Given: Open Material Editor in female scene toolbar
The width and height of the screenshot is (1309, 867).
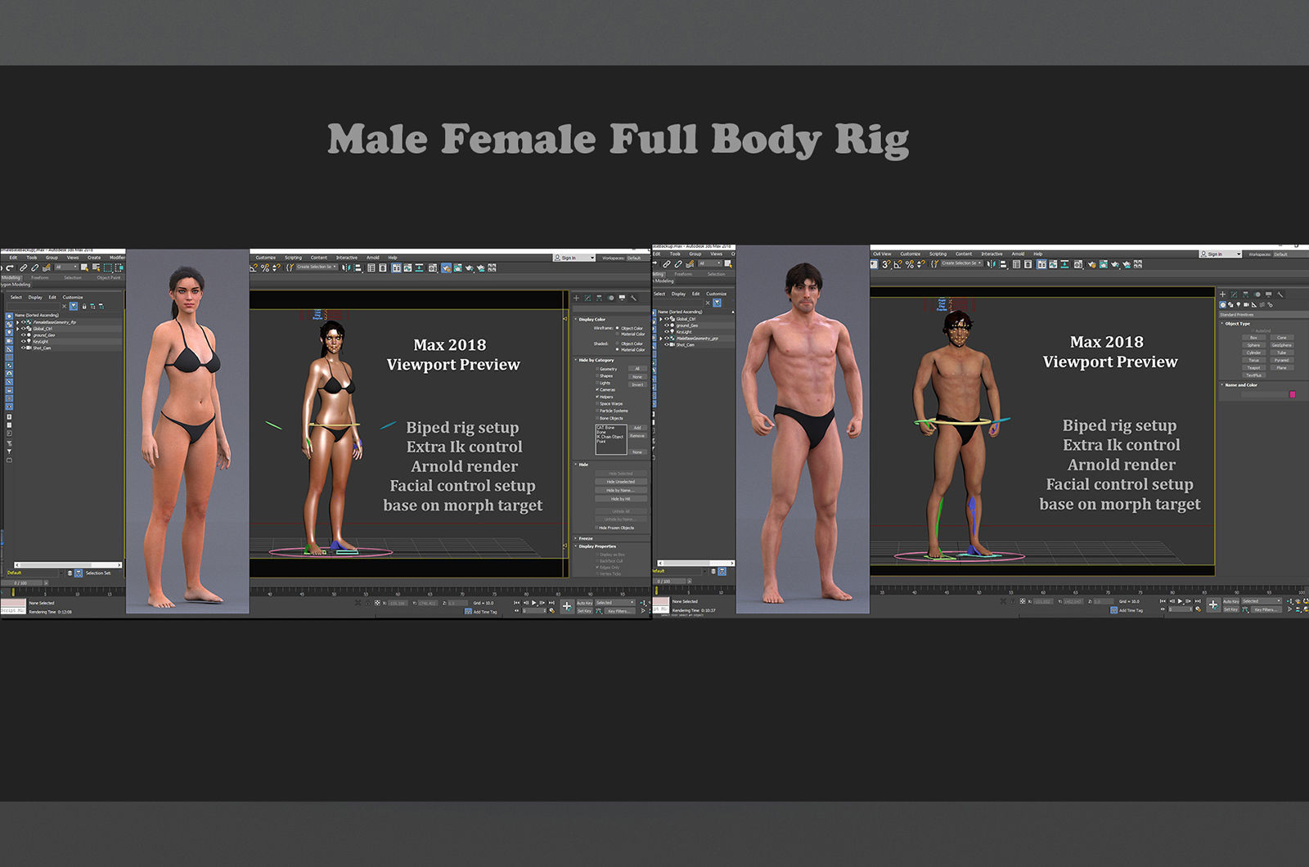Looking at the screenshot, I should pyautogui.click(x=432, y=267).
